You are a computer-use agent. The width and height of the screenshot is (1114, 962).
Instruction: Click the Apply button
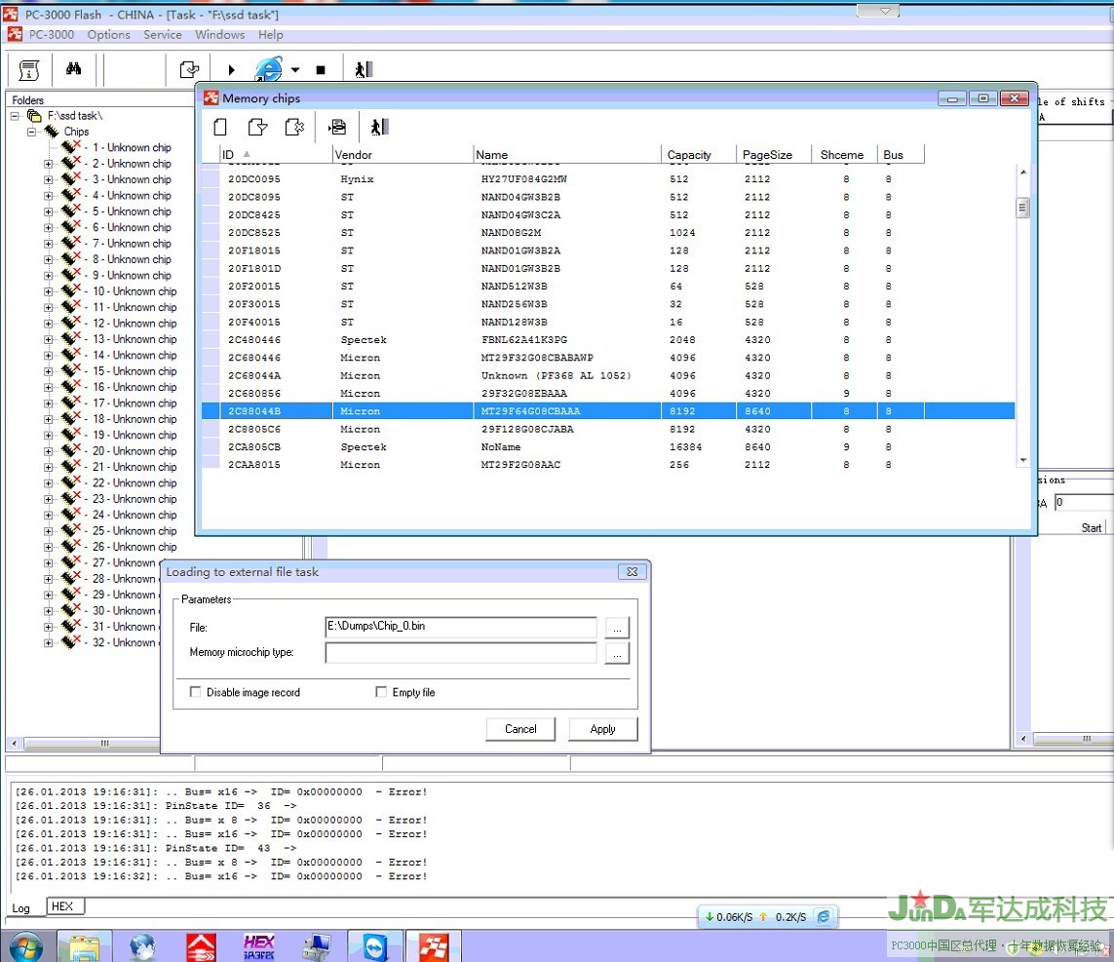point(602,729)
